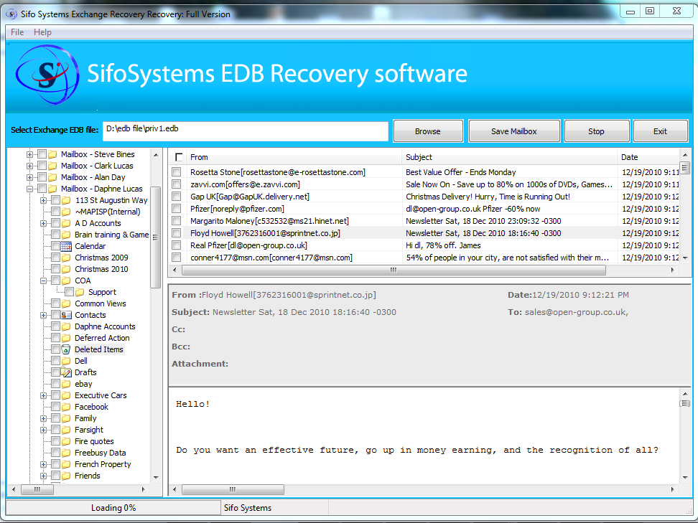Expand the Mailbox - Steve Bines node

[29, 154]
